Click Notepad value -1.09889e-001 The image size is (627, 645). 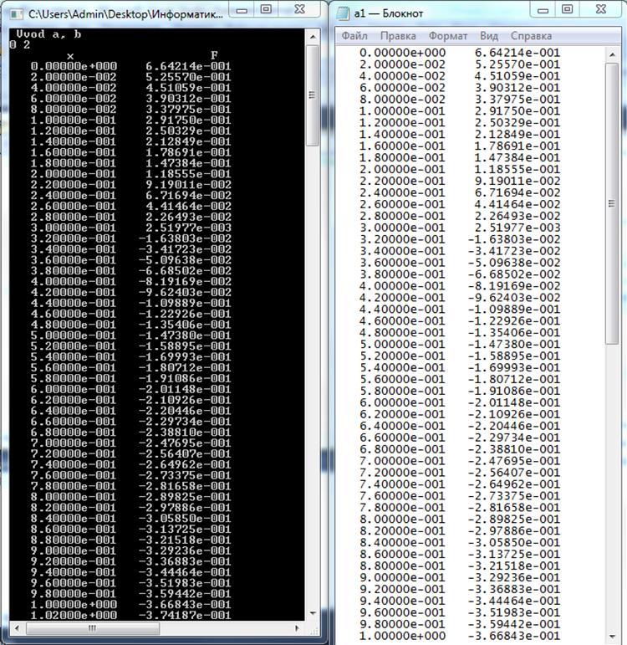514,310
